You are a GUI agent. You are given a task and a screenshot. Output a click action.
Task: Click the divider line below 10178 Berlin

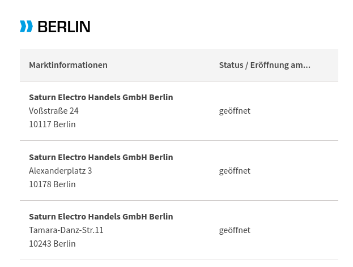pos(179,200)
